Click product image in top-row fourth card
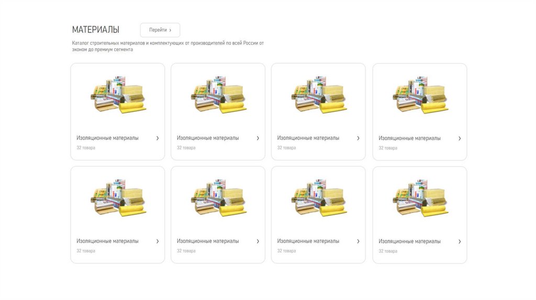The height and width of the screenshot is (300, 536). pyautogui.click(x=420, y=95)
